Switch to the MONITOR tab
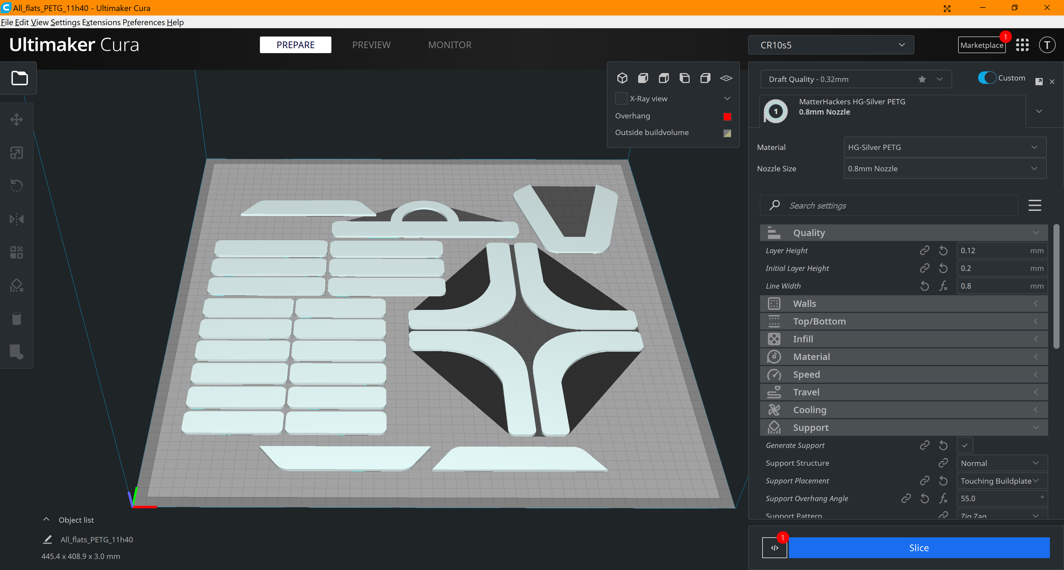Viewport: 1064px width, 570px height. tap(450, 45)
